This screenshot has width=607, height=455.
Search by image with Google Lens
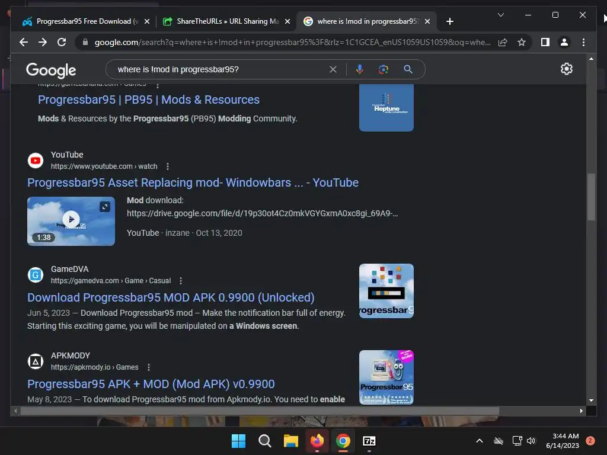pyautogui.click(x=384, y=69)
